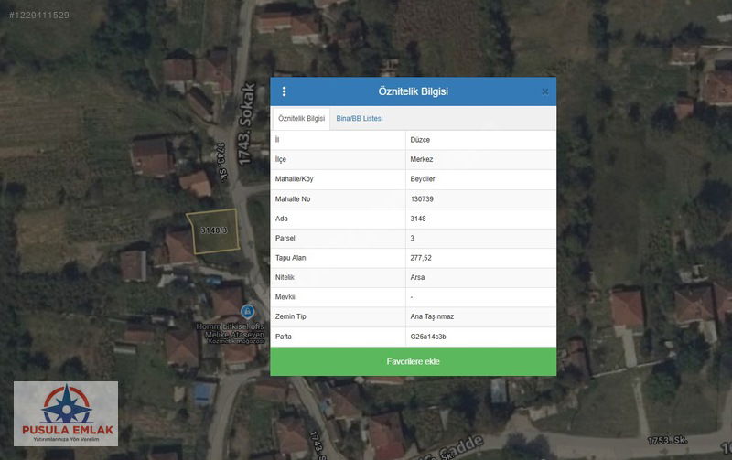This screenshot has width=732, height=460.
Task: Click the 1743. Sokak street label
Action: pos(247,124)
